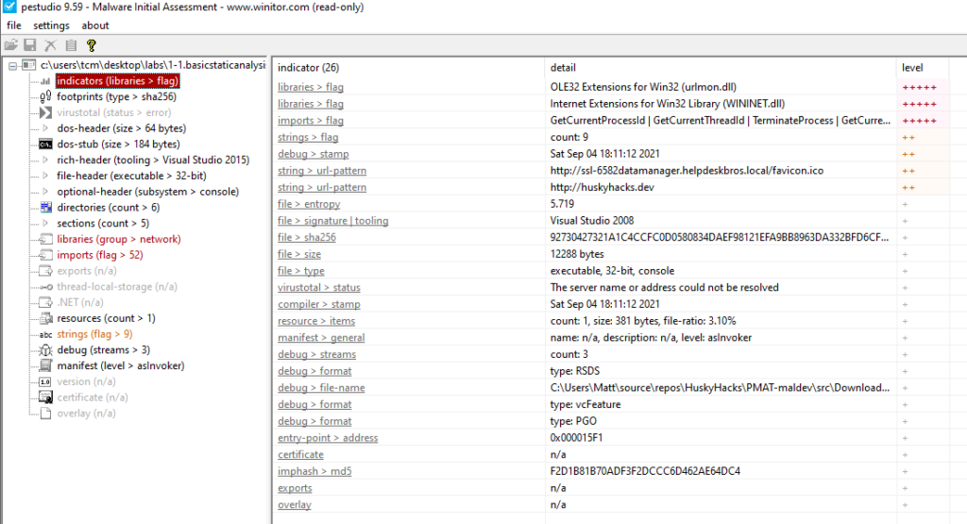Image resolution: width=967 pixels, height=524 pixels.
Task: Click the exports icon in tree
Action: pyautogui.click(x=45, y=271)
